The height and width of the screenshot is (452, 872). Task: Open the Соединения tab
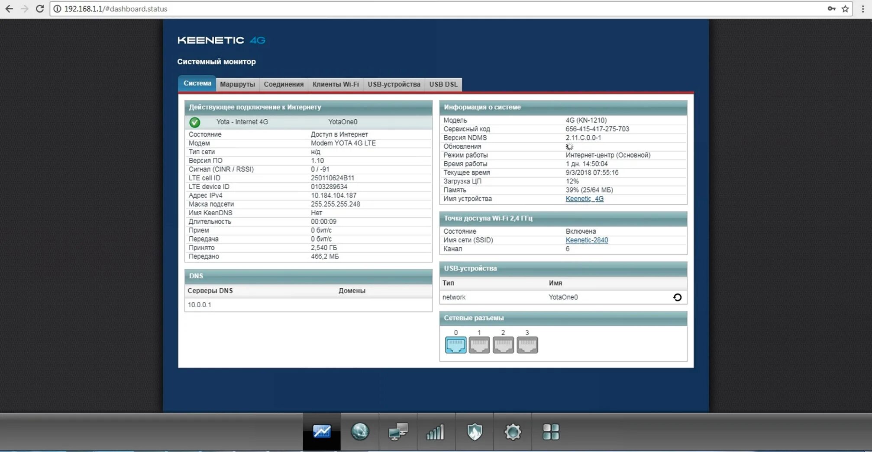pos(284,84)
